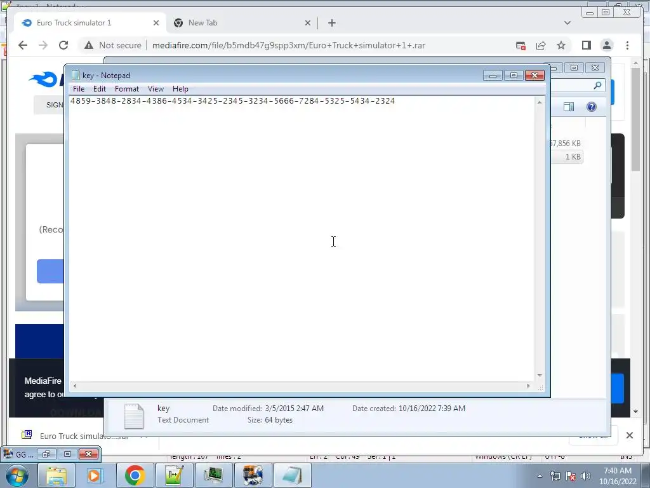Click inside the Notepad key text line
Screen dimensions: 650x488
pyautogui.click(x=232, y=101)
